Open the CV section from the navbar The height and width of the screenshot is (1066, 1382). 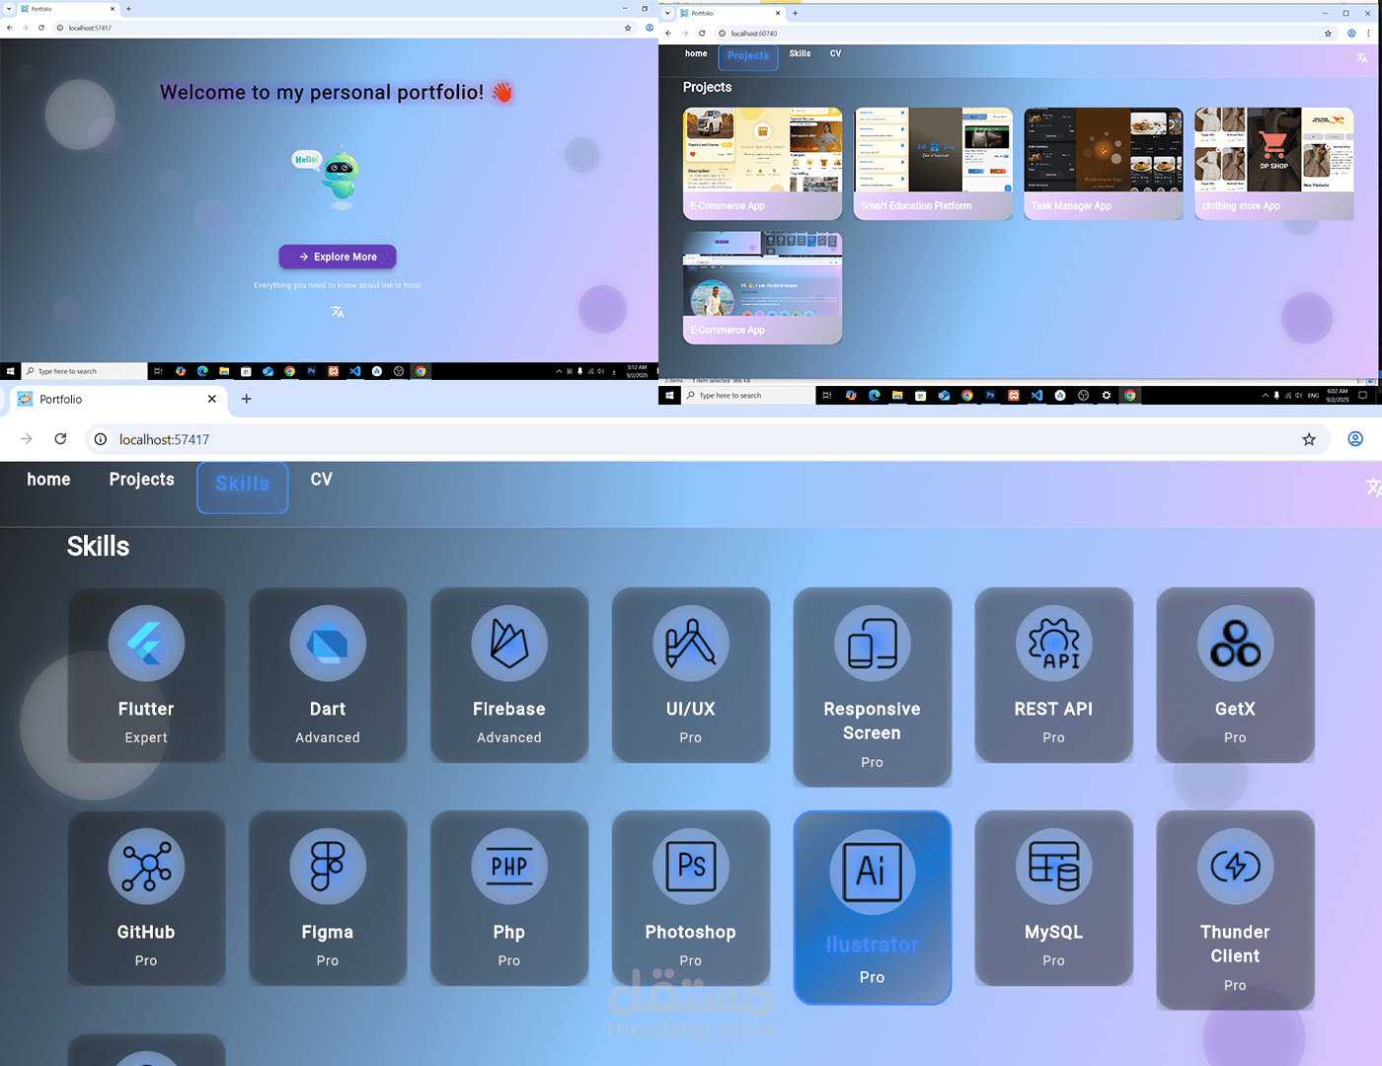[321, 481]
